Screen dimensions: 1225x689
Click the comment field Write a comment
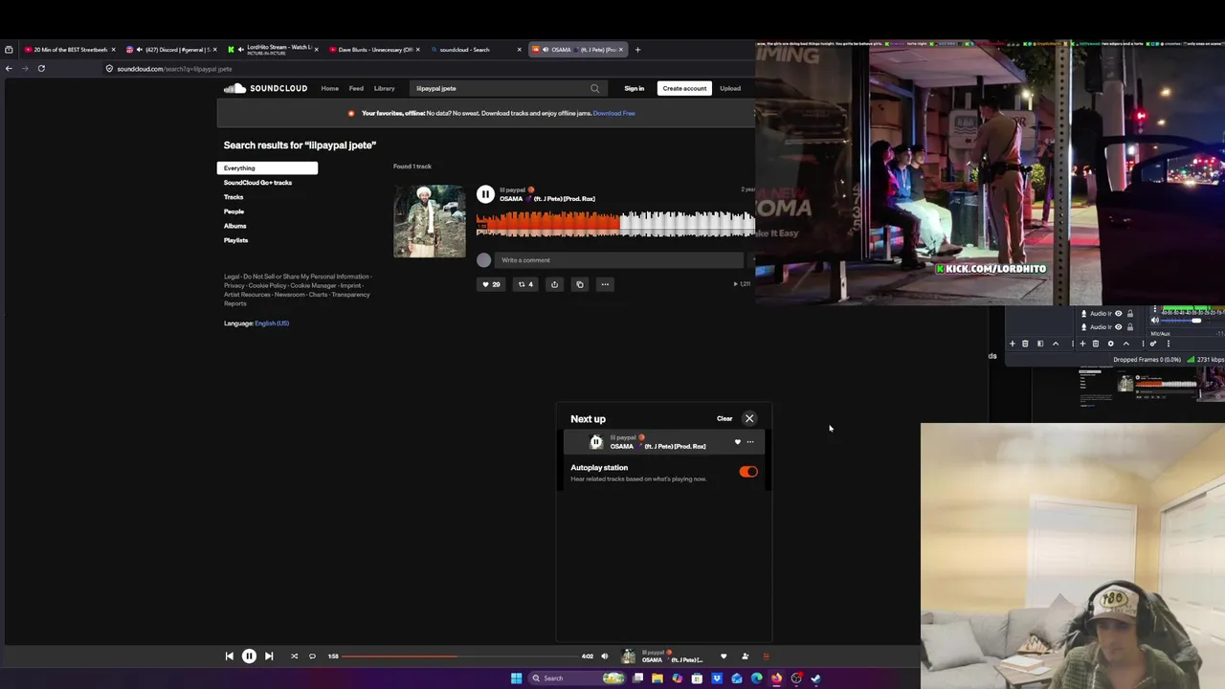[618, 260]
